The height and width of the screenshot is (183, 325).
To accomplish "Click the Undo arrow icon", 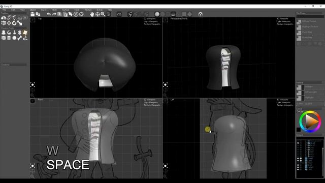I will 49,14.
